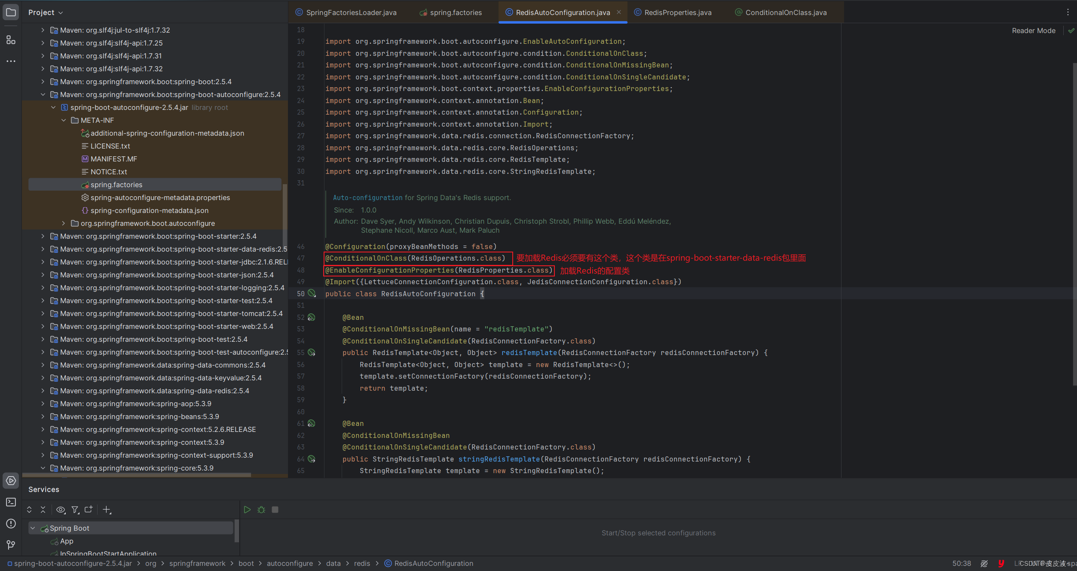Switch to RedisProperties.java tab

673,12
